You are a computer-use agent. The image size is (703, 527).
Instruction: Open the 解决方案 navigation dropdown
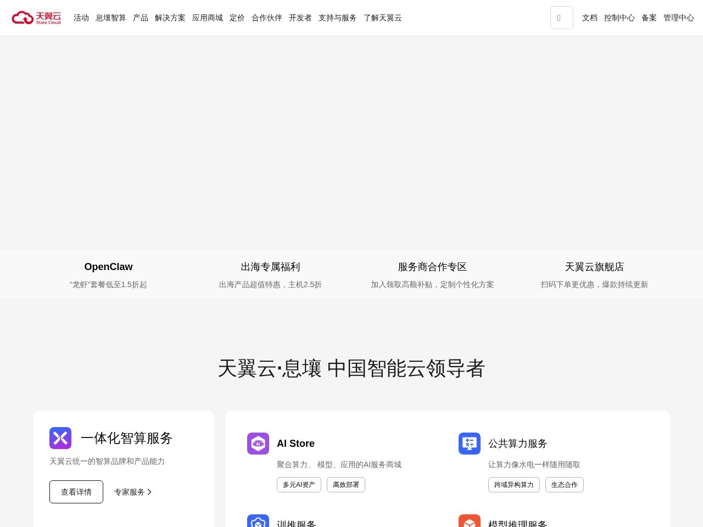pos(170,18)
